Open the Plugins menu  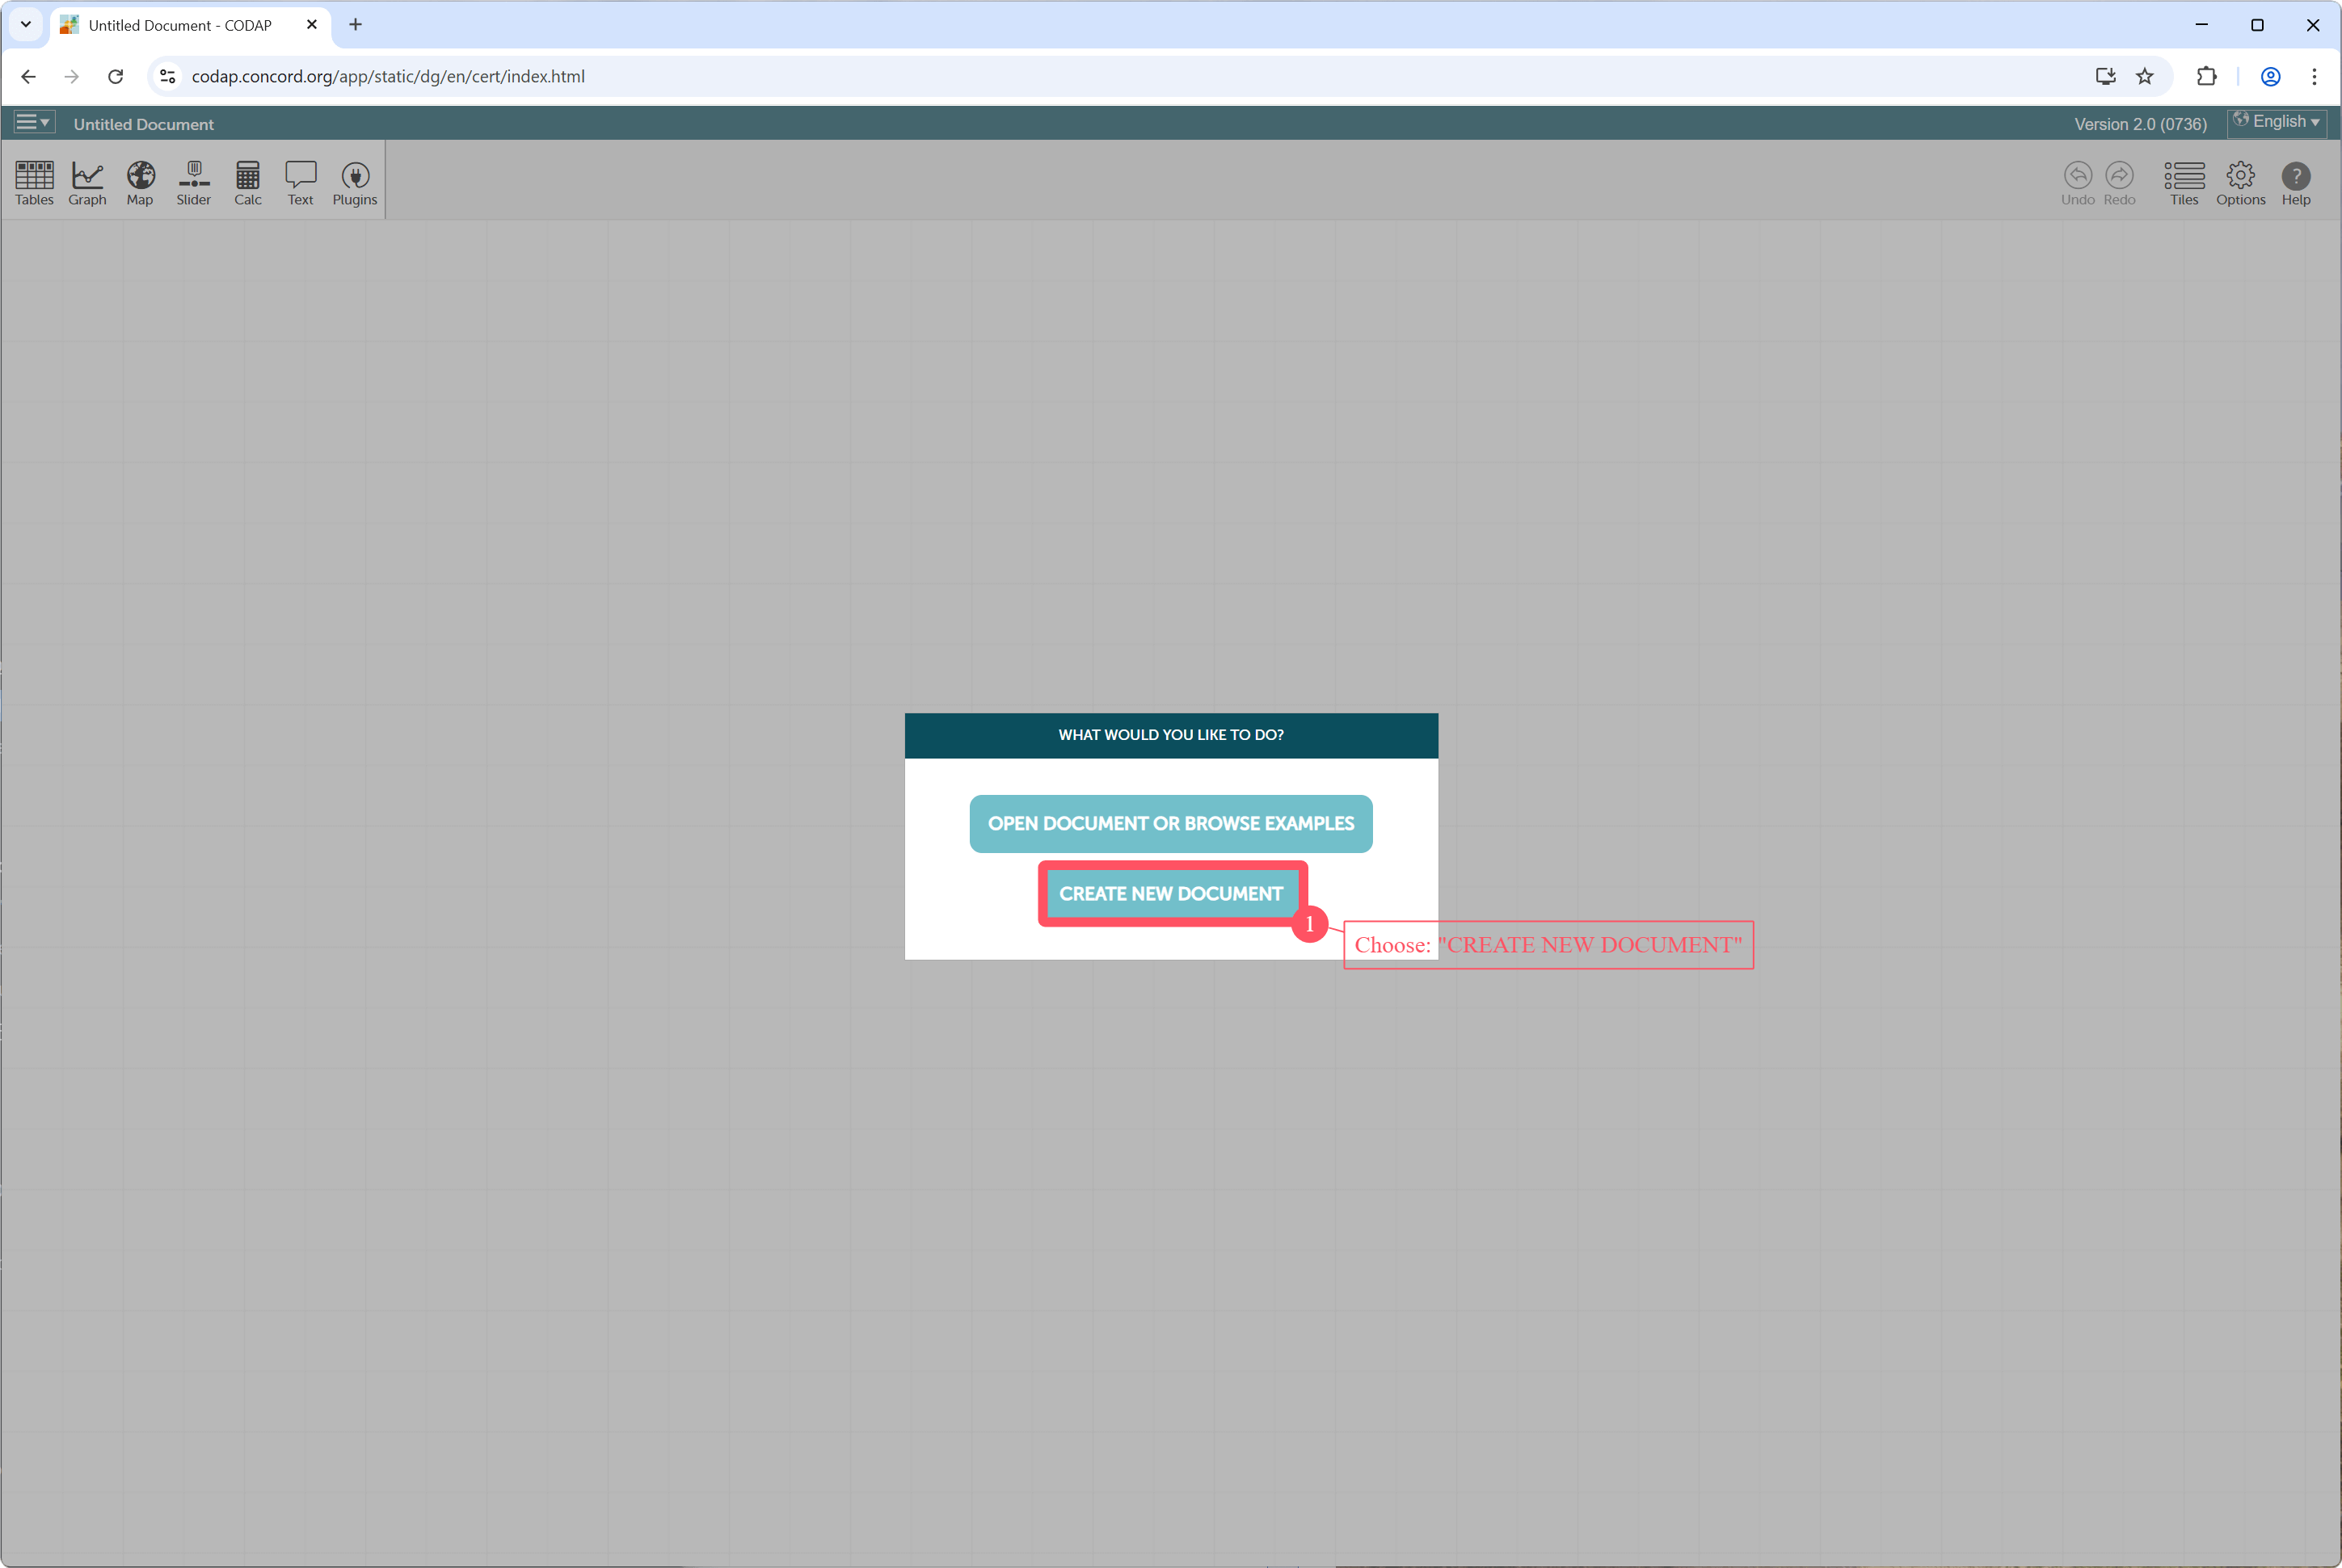[x=355, y=183]
